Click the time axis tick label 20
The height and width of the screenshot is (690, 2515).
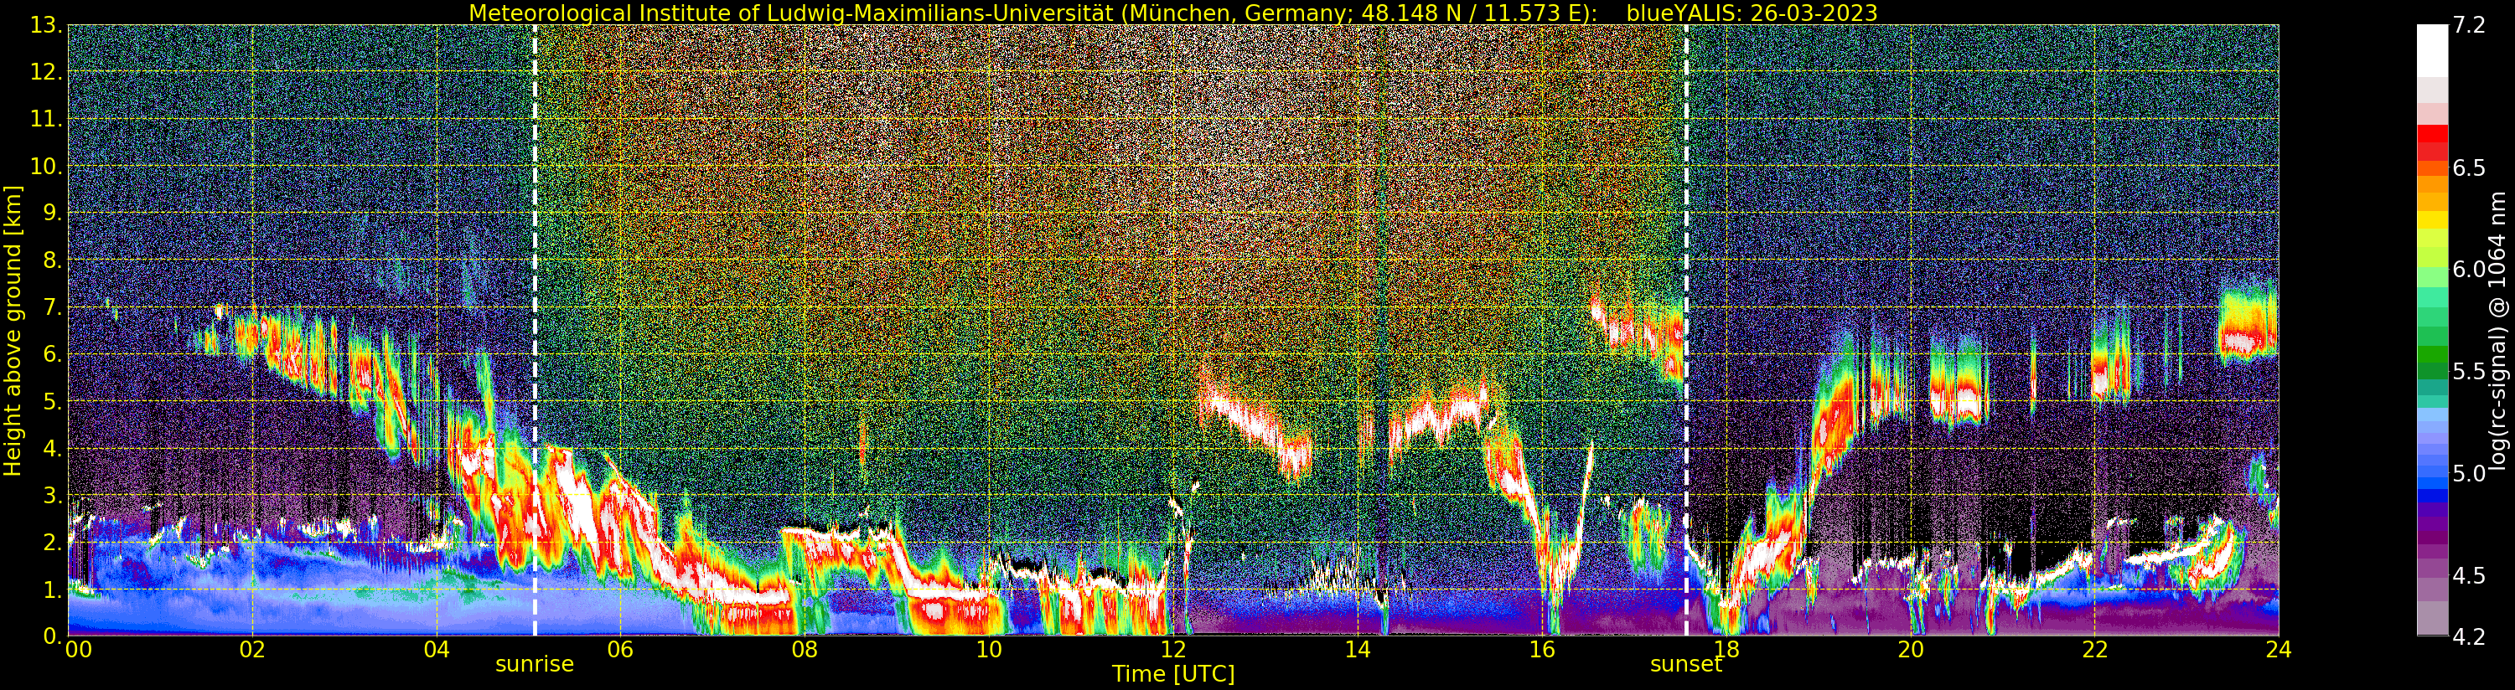1910,650
